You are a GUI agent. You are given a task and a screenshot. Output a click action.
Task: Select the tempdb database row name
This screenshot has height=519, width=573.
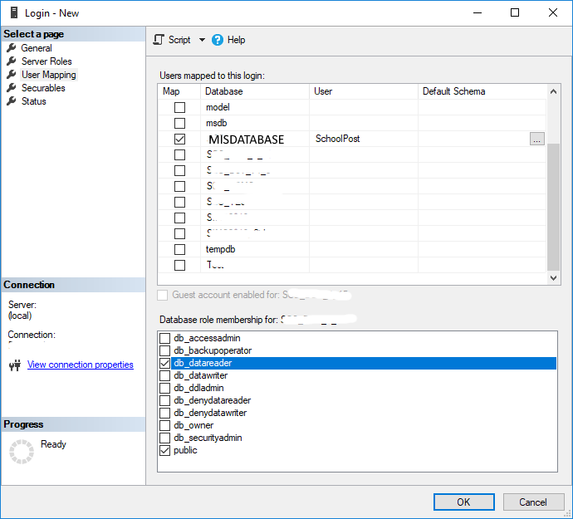pos(220,249)
